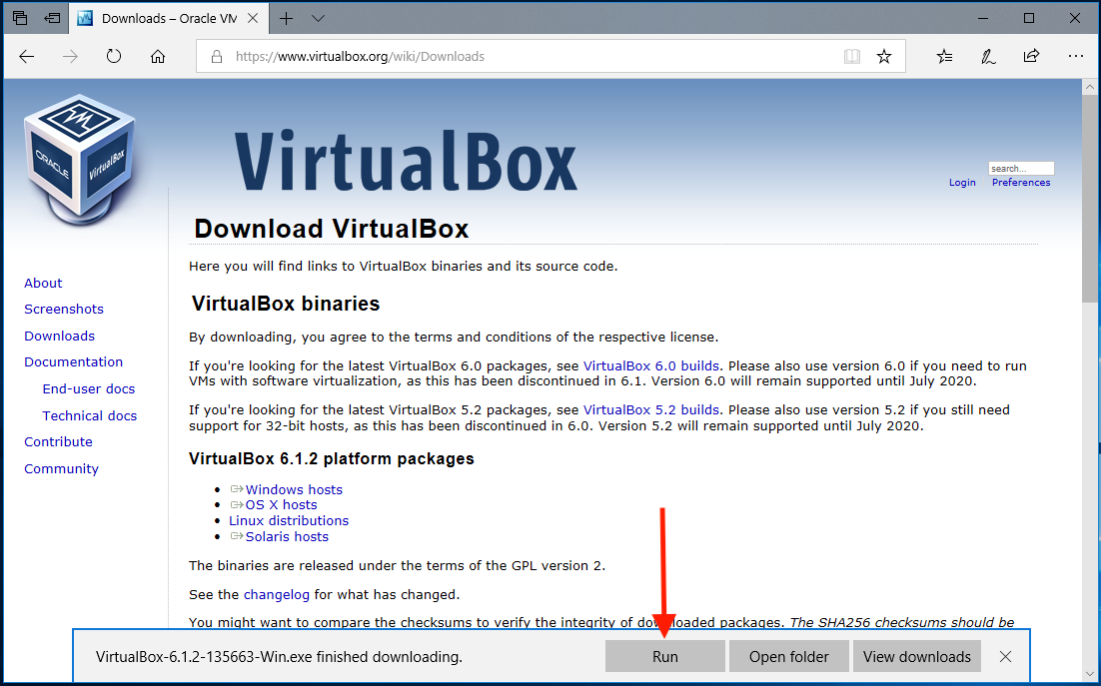Open Settings and more ellipsis menu
1101x686 pixels.
coord(1075,57)
